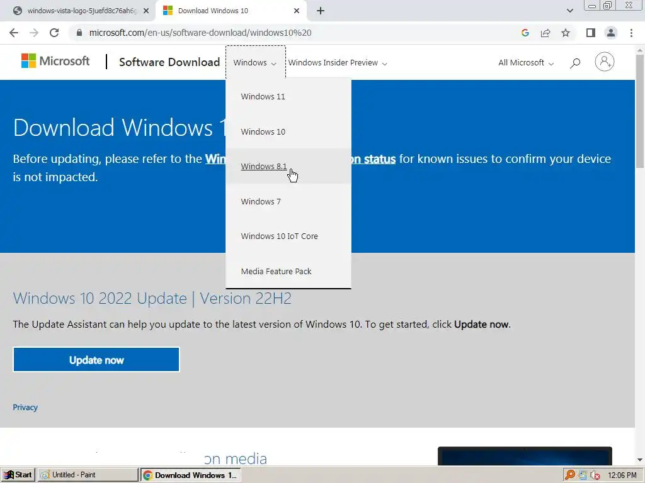Open the Start menu

[x=18, y=475]
